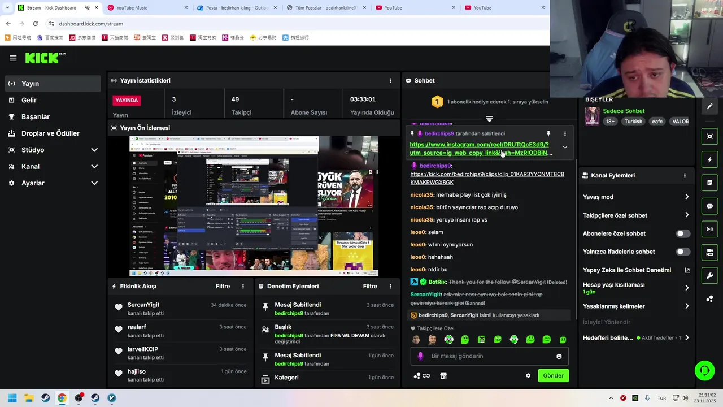Click SercanYigit in Etkinlik Akışı list
The height and width of the screenshot is (407, 723).
click(x=143, y=305)
